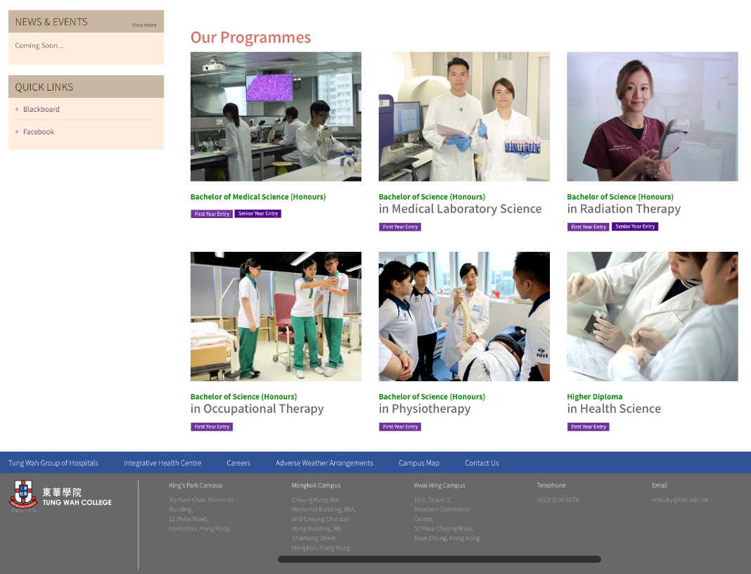The height and width of the screenshot is (574, 751).
Task: Open the Radiation Therapy programme title
Action: 624,203
